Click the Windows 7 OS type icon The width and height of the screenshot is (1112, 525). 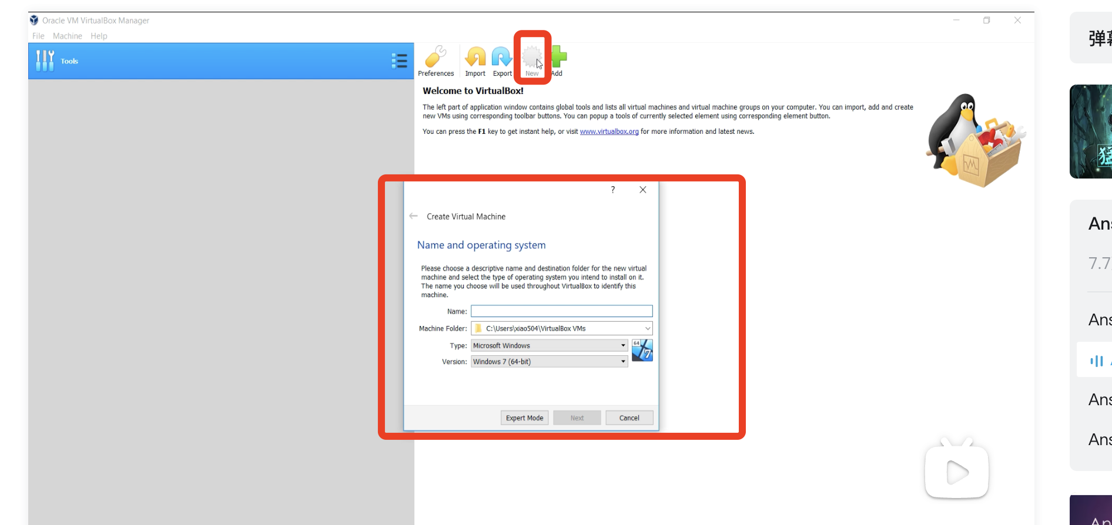642,351
